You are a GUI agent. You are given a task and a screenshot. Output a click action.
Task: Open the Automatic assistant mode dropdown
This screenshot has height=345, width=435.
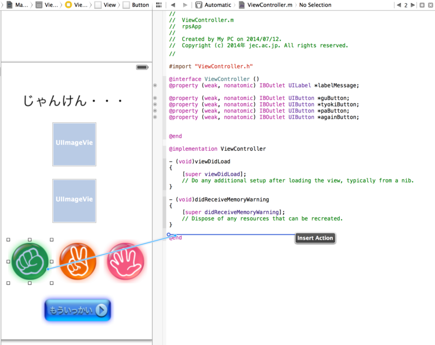point(213,5)
